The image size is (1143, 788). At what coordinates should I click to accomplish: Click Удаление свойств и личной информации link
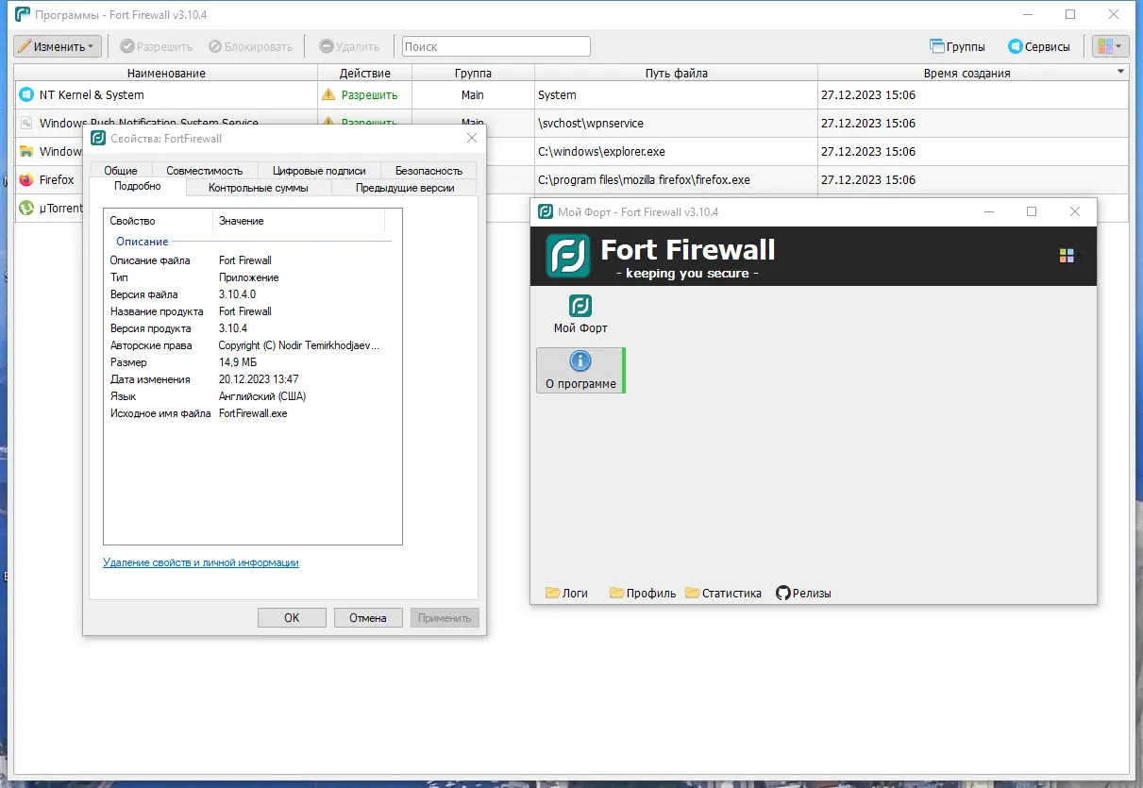tap(201, 562)
